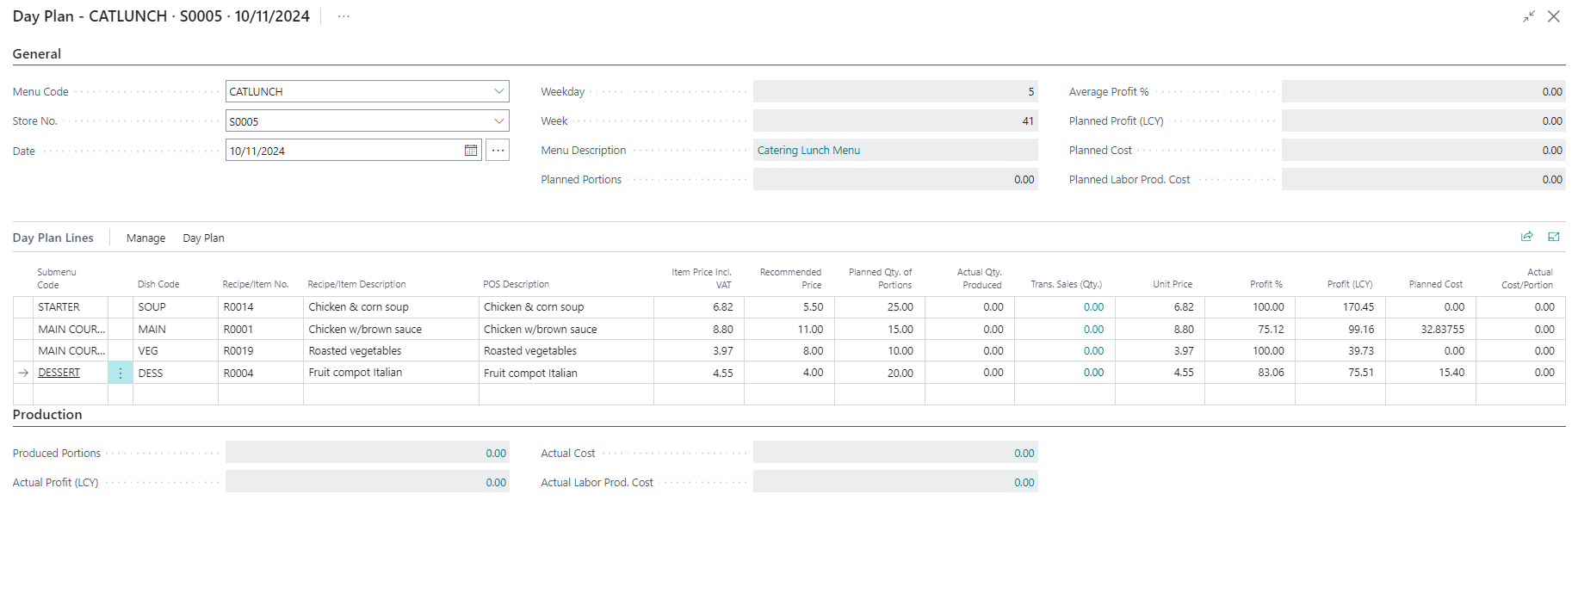The image size is (1578, 593).
Task: Expand the Menu Code dropdown
Action: coord(498,91)
